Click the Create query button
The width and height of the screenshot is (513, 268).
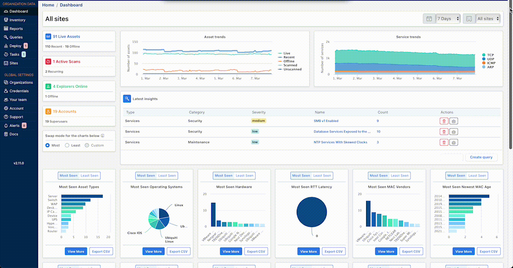pos(481,157)
